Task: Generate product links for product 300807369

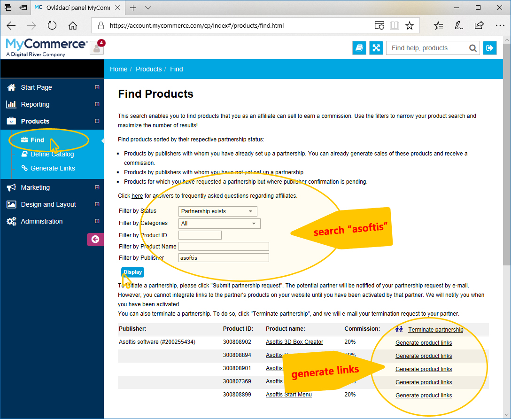Action: tap(424, 382)
